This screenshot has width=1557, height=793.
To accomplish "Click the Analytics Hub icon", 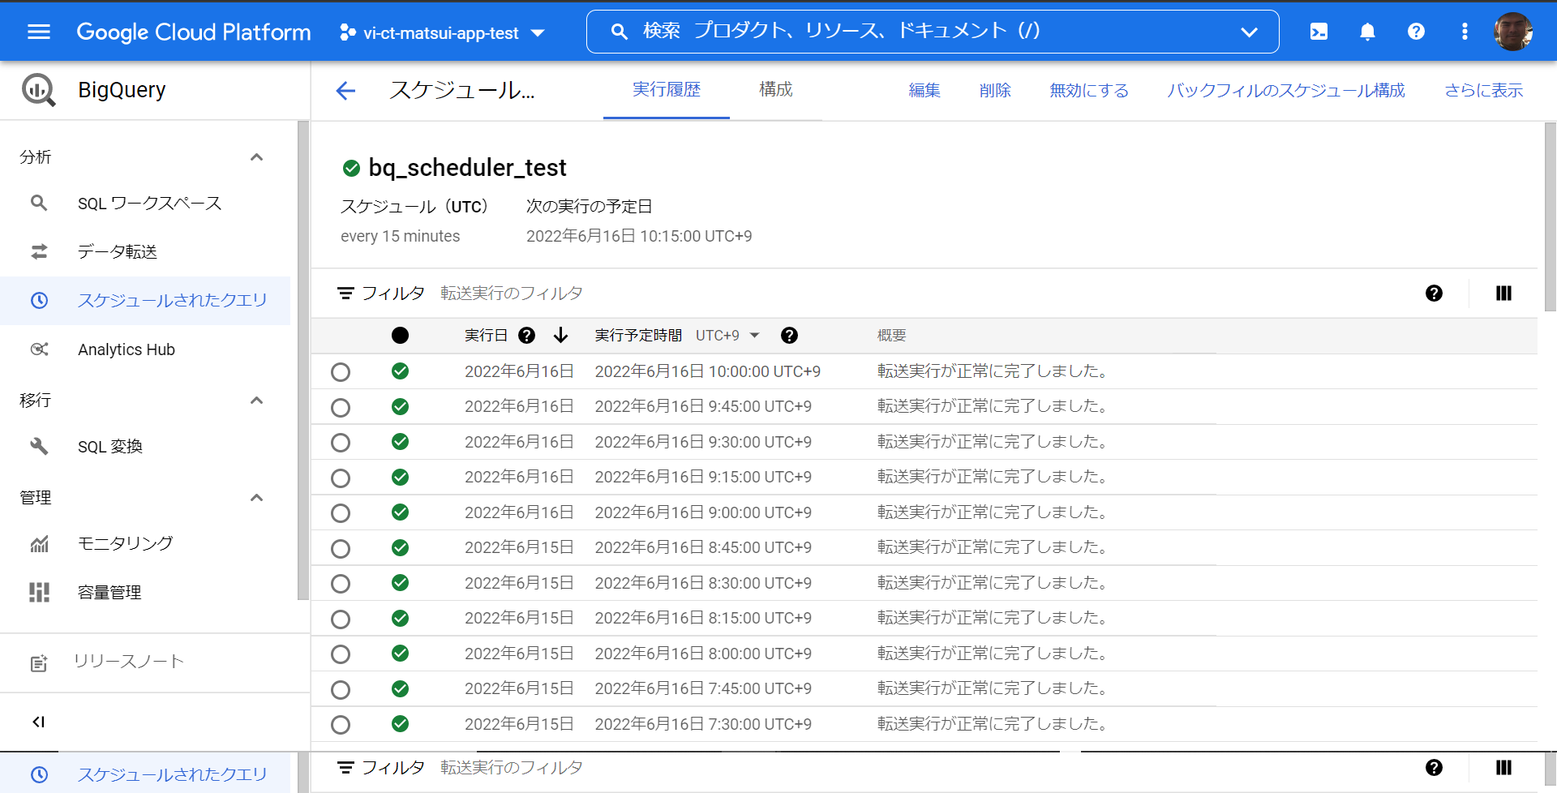I will click(x=38, y=349).
